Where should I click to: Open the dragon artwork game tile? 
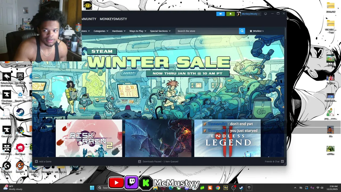click(x=158, y=138)
